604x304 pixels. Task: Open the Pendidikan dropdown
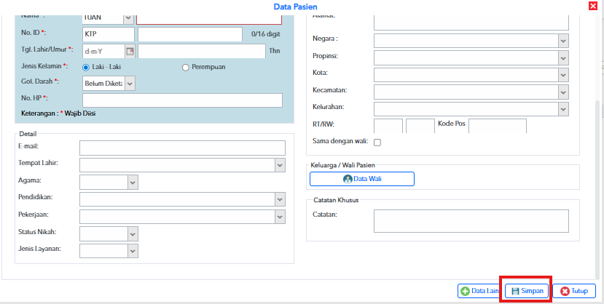[281, 199]
